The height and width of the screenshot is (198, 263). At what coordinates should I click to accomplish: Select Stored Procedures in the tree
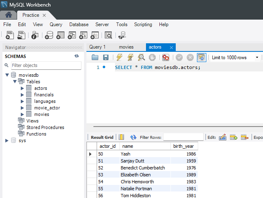pyautogui.click(x=45, y=127)
